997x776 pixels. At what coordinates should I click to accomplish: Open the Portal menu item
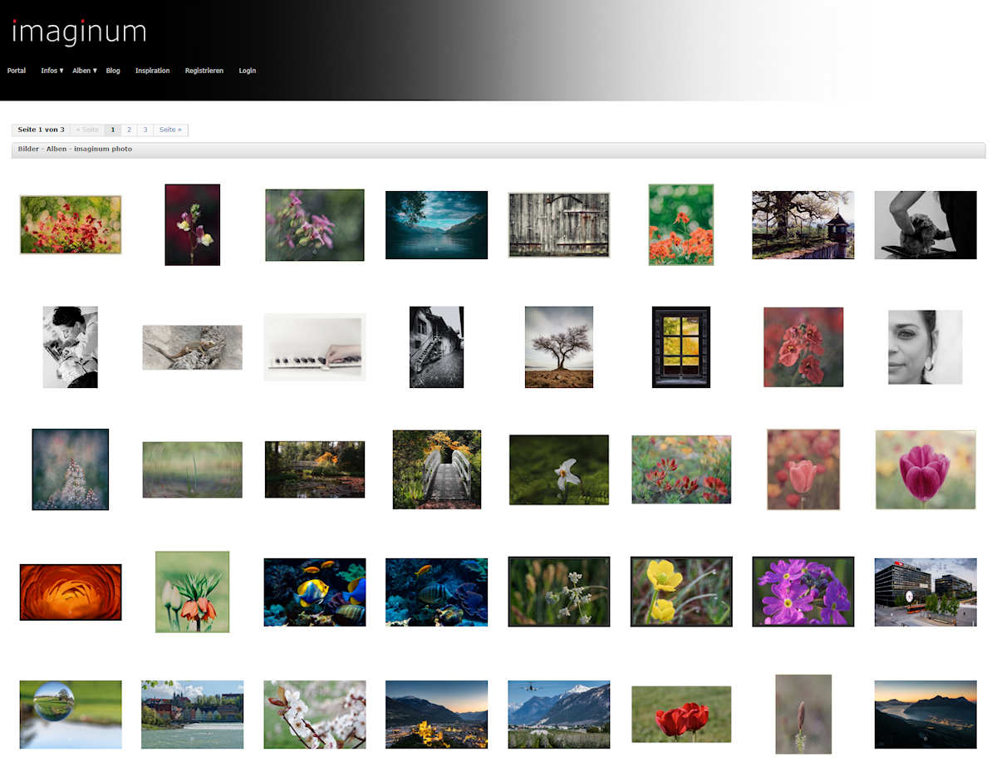coord(17,71)
